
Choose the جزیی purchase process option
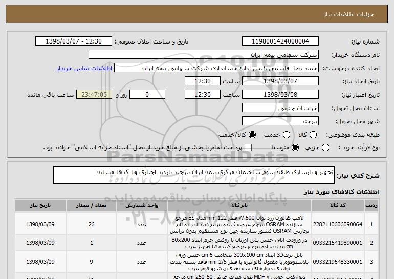pyautogui.click(x=325, y=147)
